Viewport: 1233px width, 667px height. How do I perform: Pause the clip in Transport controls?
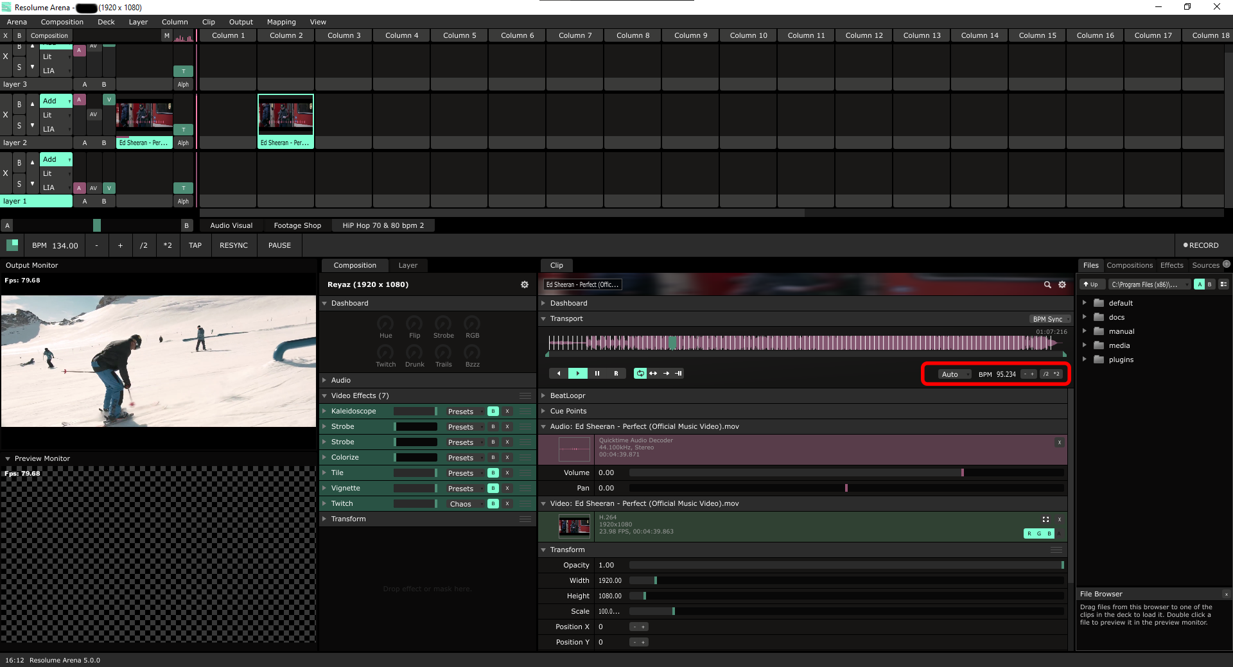pyautogui.click(x=597, y=374)
